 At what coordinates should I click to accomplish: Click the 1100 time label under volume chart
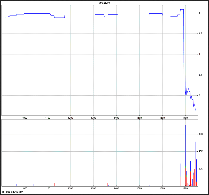pyautogui.click(x=48, y=189)
